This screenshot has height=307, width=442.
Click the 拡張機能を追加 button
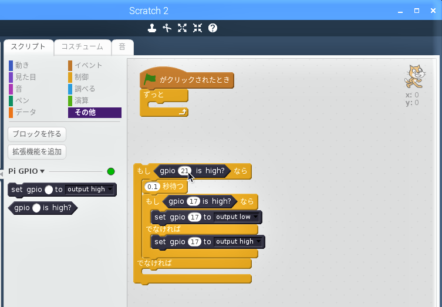pyautogui.click(x=37, y=152)
